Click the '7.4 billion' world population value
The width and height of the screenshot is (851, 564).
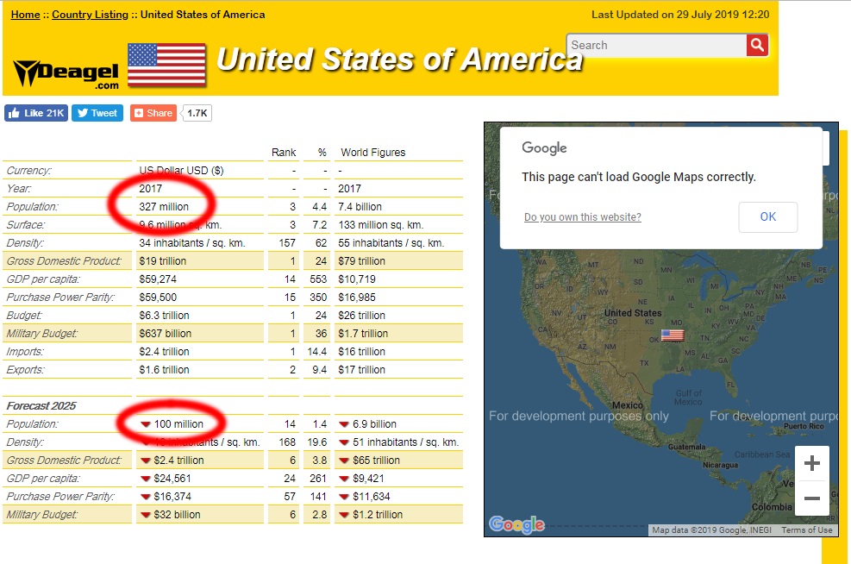(360, 207)
